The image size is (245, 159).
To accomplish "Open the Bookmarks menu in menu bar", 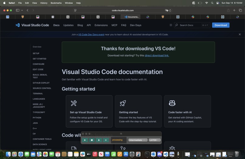I will [56, 3].
